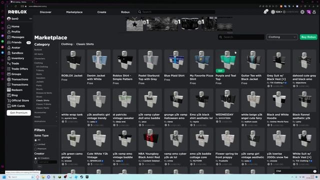
Task: Select the Premium sales type radio
Action: point(35,149)
